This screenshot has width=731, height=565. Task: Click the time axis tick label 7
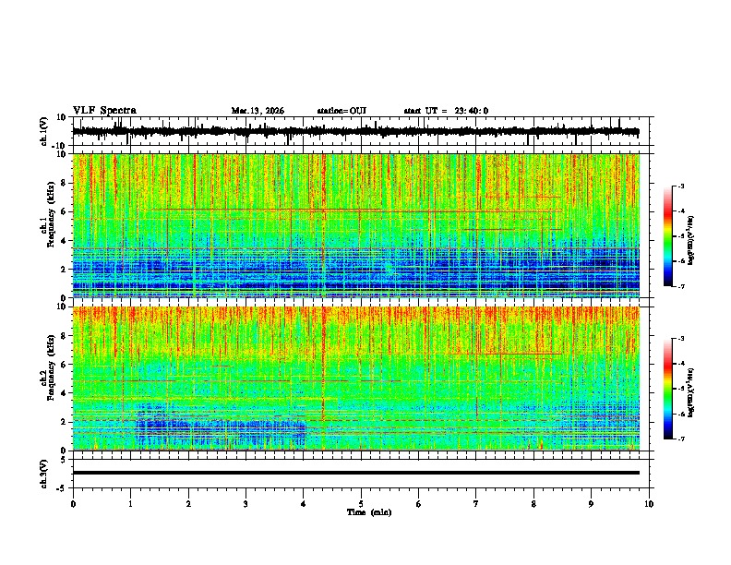tap(476, 504)
